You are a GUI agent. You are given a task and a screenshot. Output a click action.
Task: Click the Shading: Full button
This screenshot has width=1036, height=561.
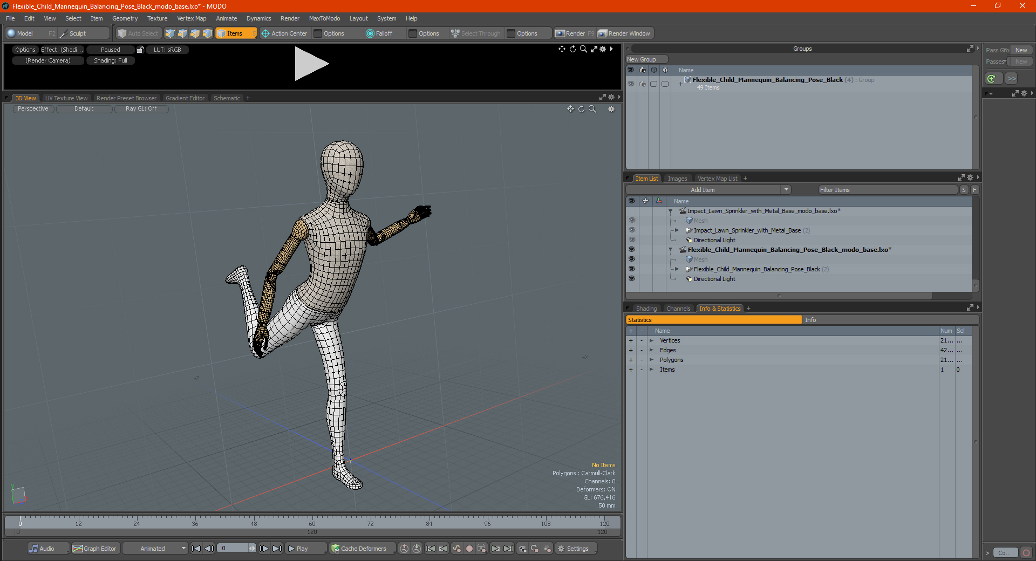coord(111,60)
